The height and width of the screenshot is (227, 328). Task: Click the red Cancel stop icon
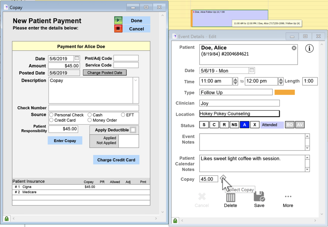[118, 29]
